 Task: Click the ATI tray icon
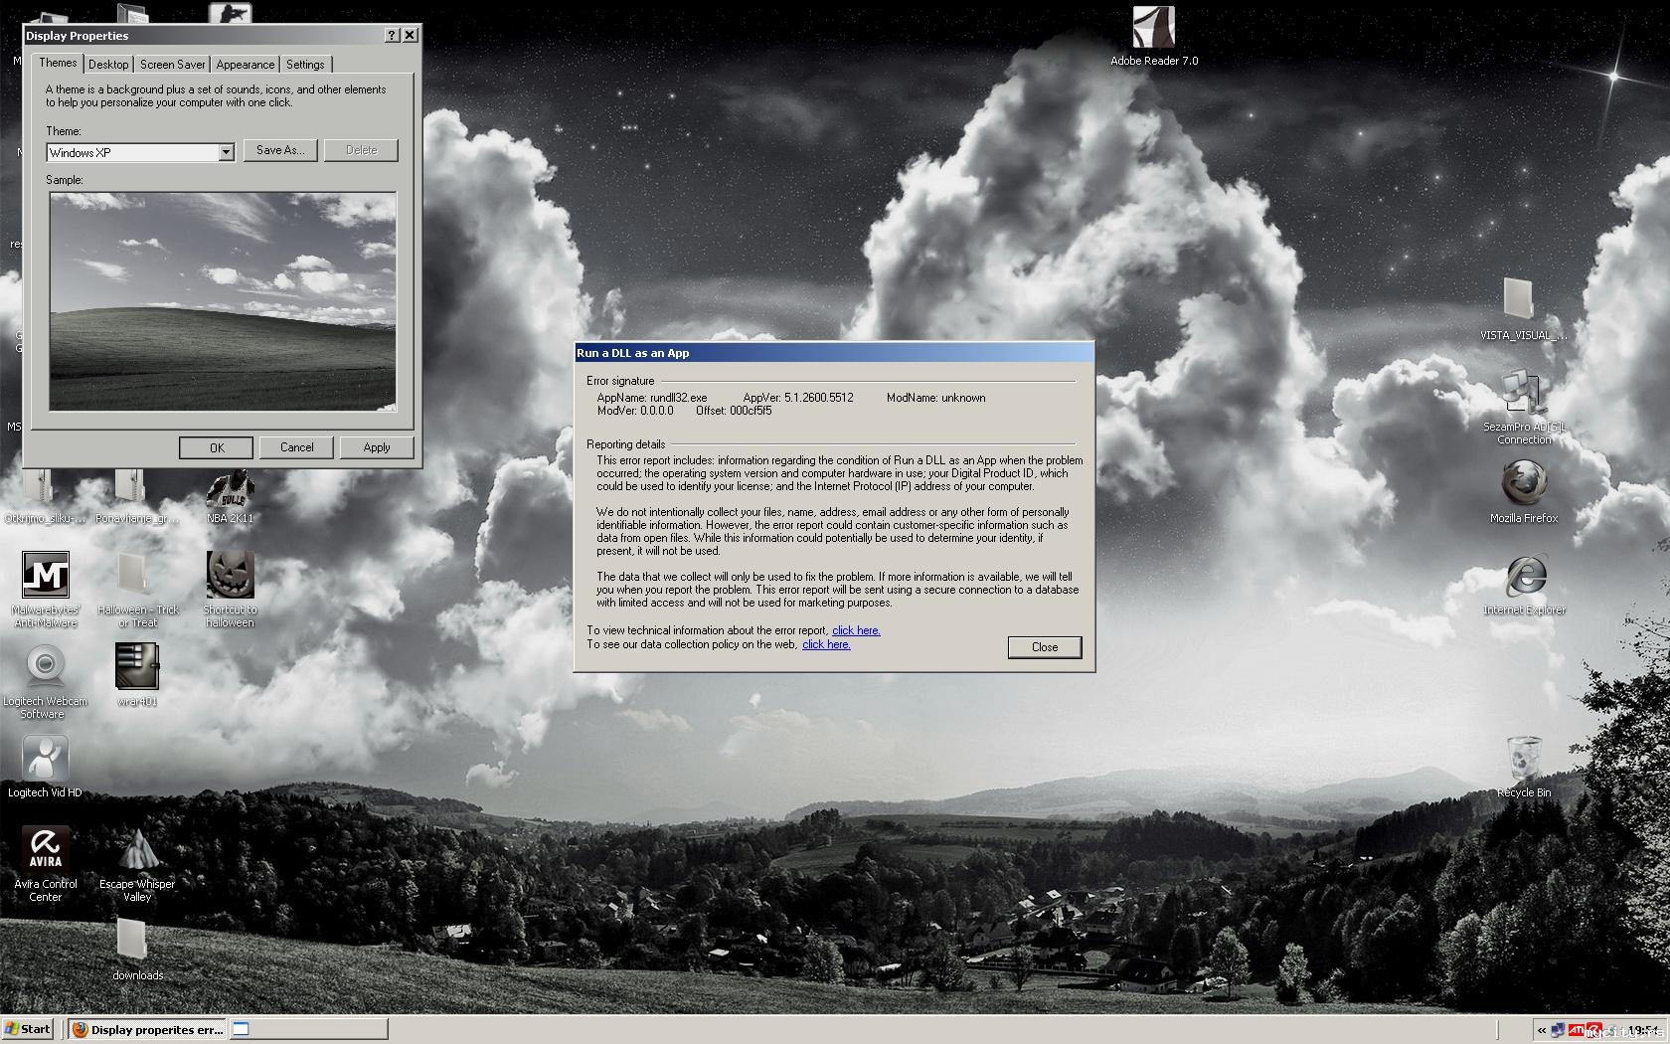[1578, 1030]
